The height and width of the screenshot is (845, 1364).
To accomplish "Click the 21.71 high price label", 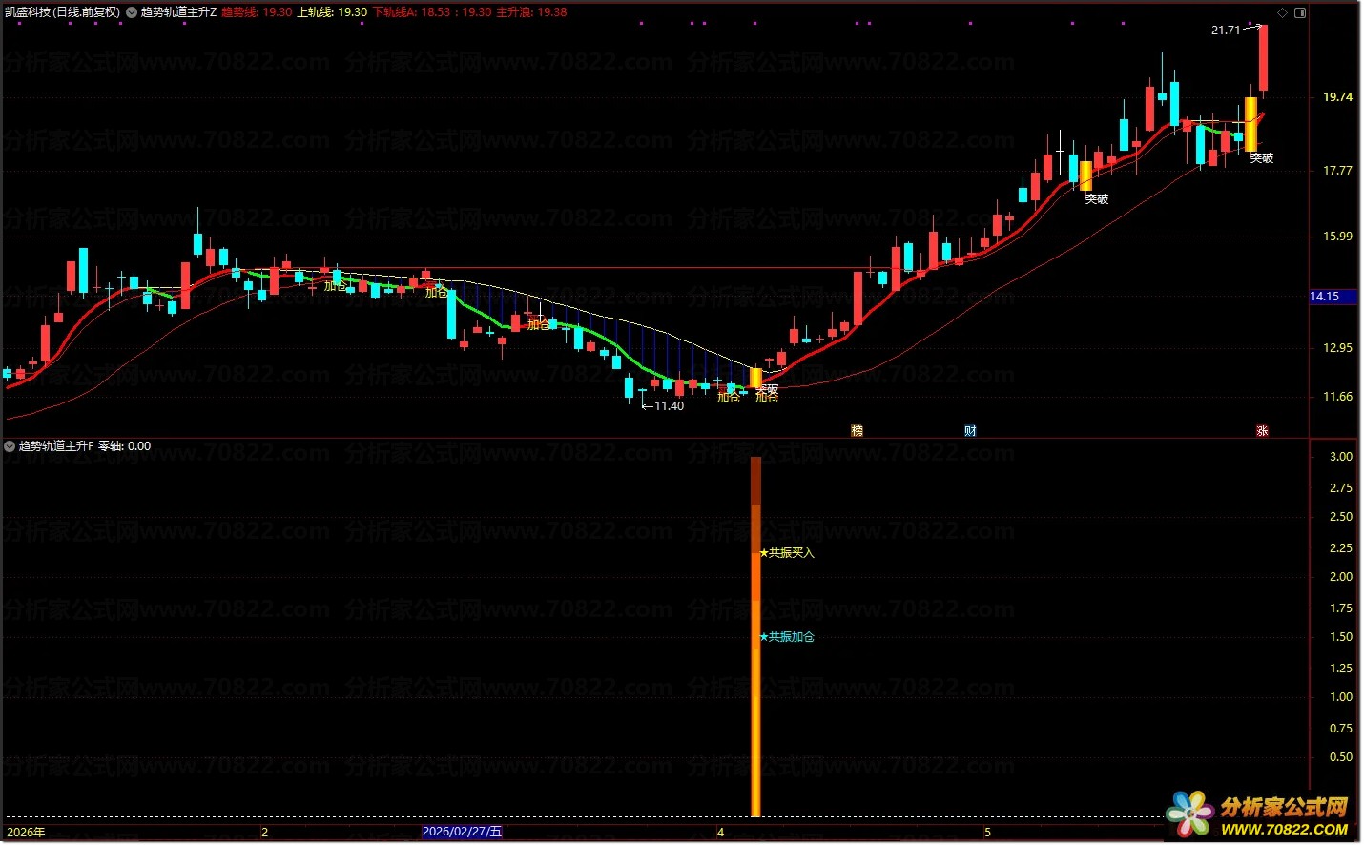I will tap(1226, 31).
